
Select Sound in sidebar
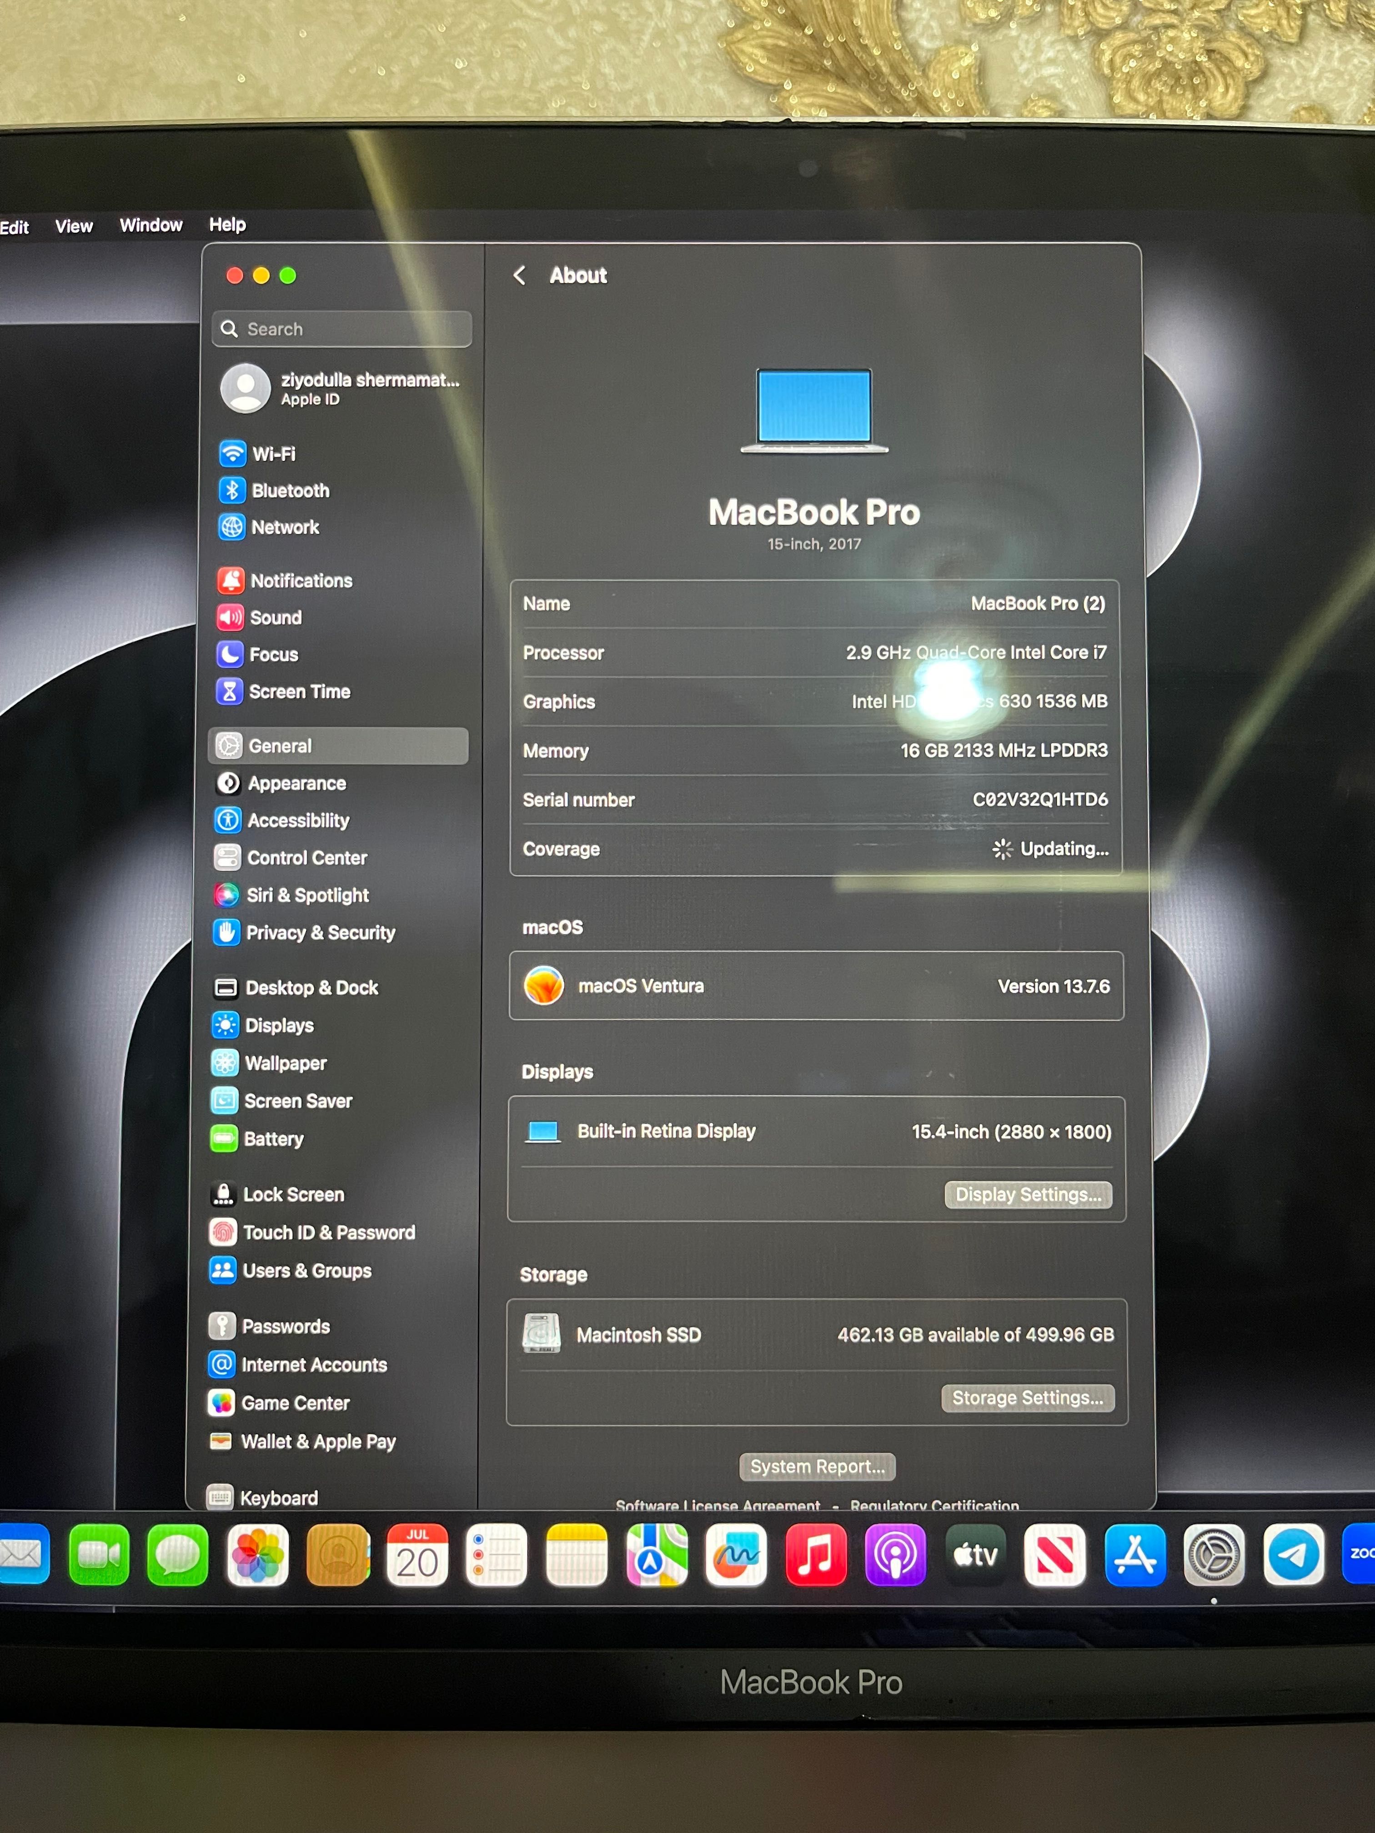(x=260, y=617)
